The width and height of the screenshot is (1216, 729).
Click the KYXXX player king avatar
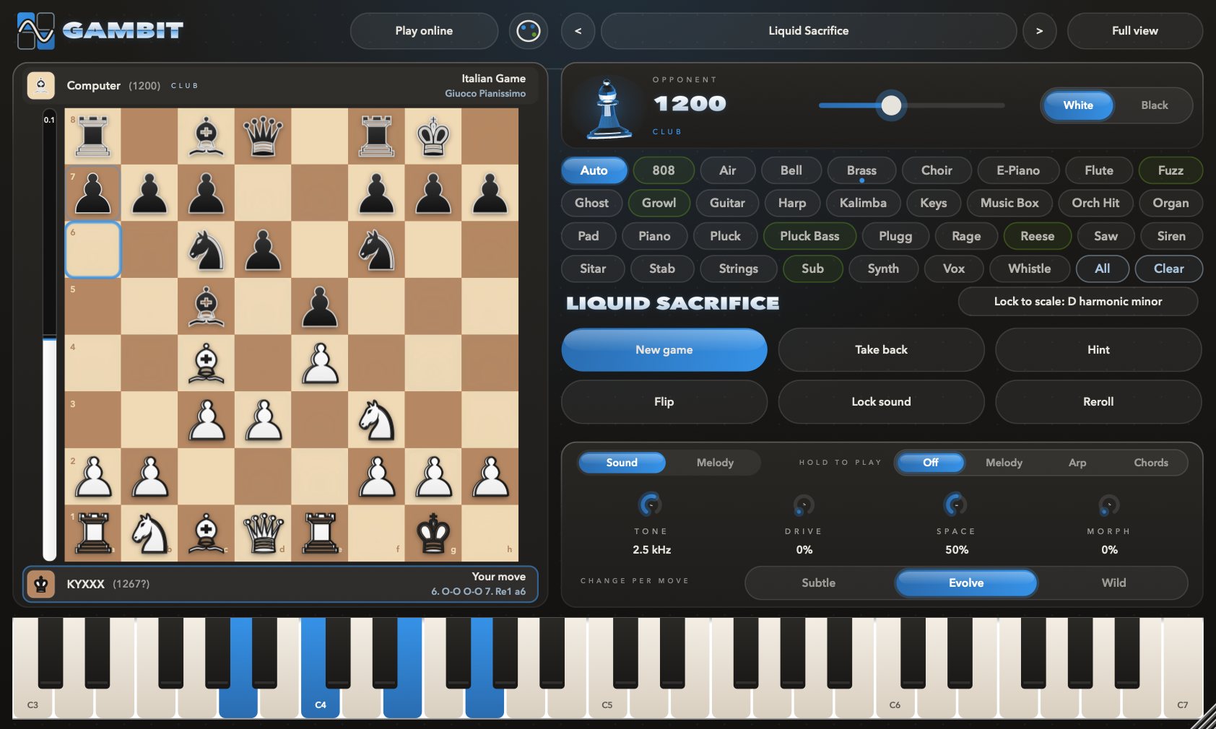coord(41,584)
